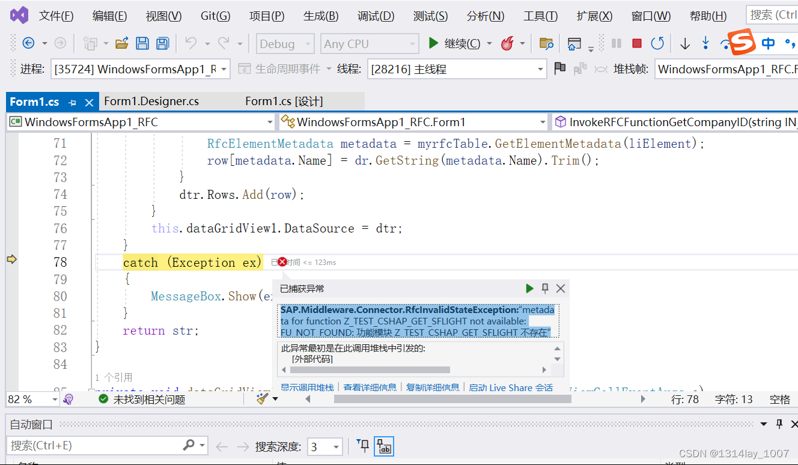Click the editor horizontal scrollbar thumb
This screenshot has height=465, width=798.
[452, 399]
